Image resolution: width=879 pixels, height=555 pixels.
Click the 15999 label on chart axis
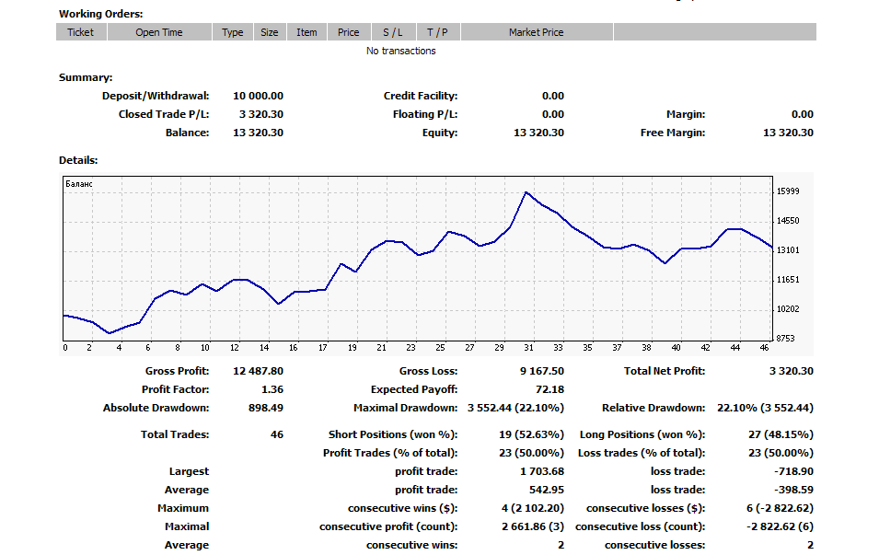789,191
